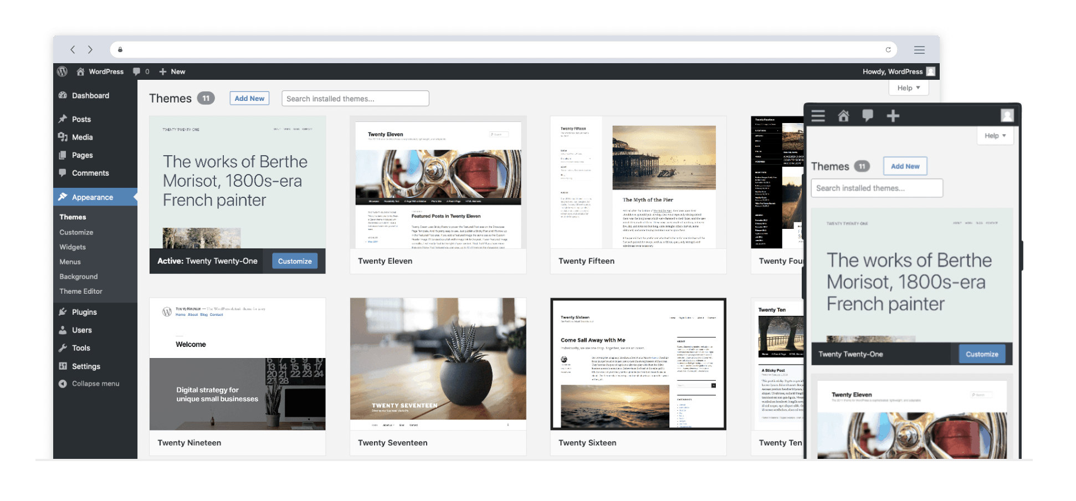
Task: Click Add New button in desktop view
Action: [x=249, y=98]
